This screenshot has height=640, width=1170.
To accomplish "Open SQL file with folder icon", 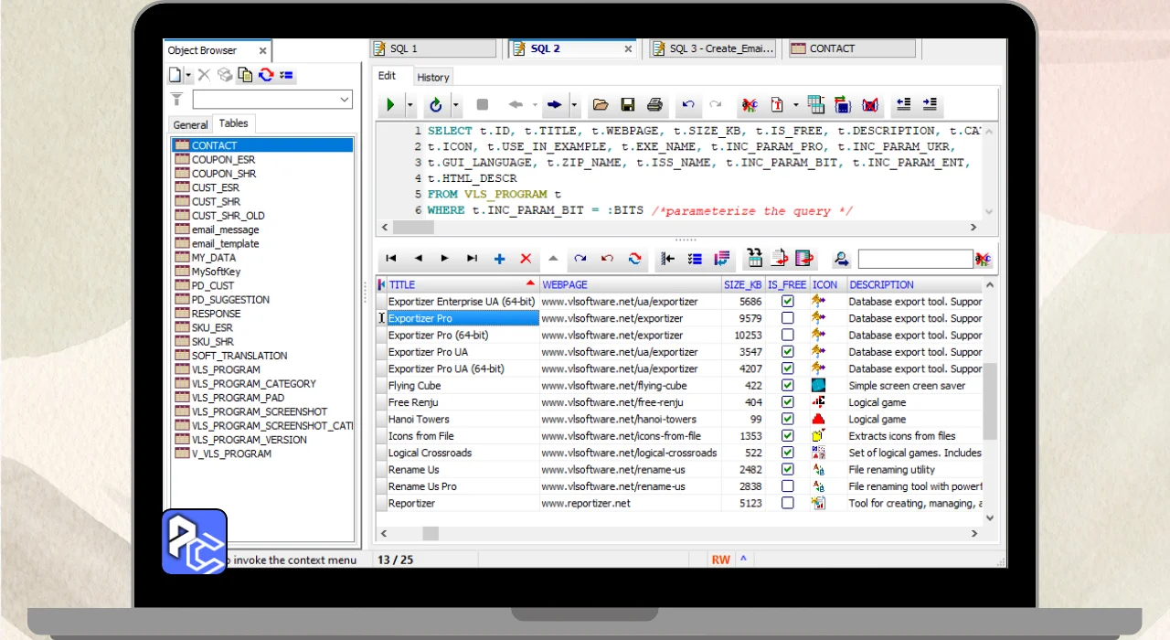I will pyautogui.click(x=600, y=105).
